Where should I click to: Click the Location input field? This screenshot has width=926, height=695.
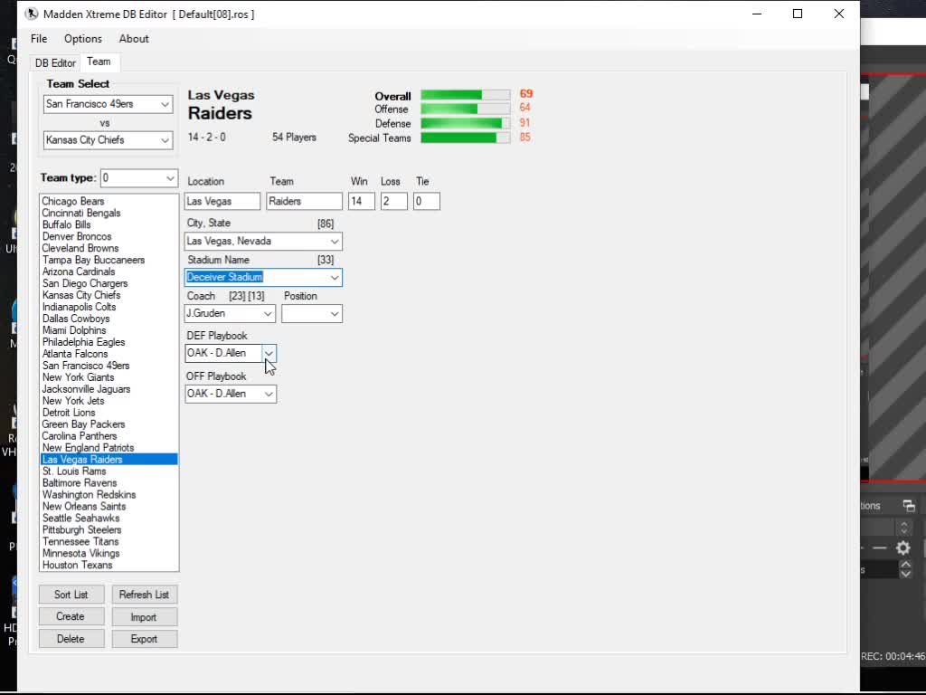pos(222,202)
